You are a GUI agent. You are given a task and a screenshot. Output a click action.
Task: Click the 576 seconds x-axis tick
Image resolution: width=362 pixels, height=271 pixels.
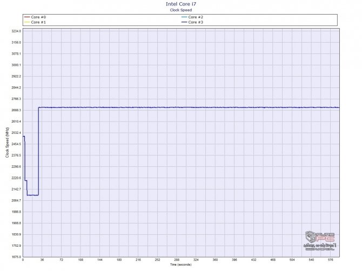[x=331, y=260]
